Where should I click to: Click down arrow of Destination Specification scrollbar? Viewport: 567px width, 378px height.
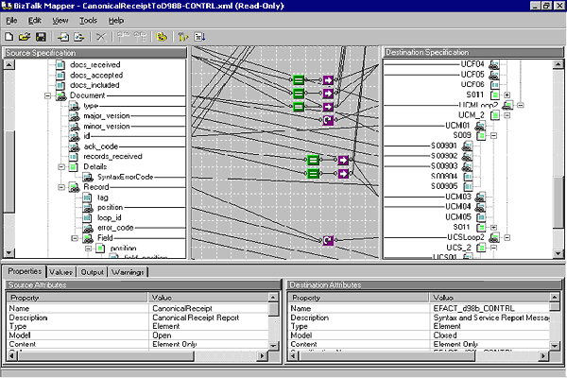coord(558,253)
